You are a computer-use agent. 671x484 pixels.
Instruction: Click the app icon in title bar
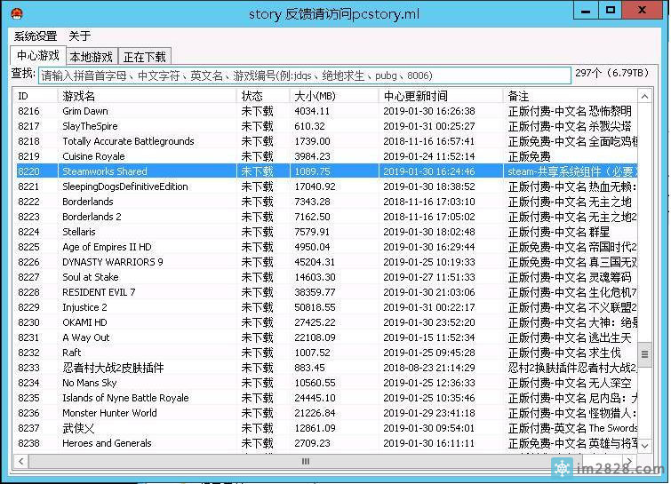tap(17, 13)
